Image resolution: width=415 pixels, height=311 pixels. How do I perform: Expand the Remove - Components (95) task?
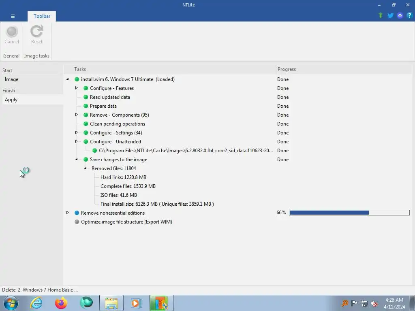(x=77, y=115)
